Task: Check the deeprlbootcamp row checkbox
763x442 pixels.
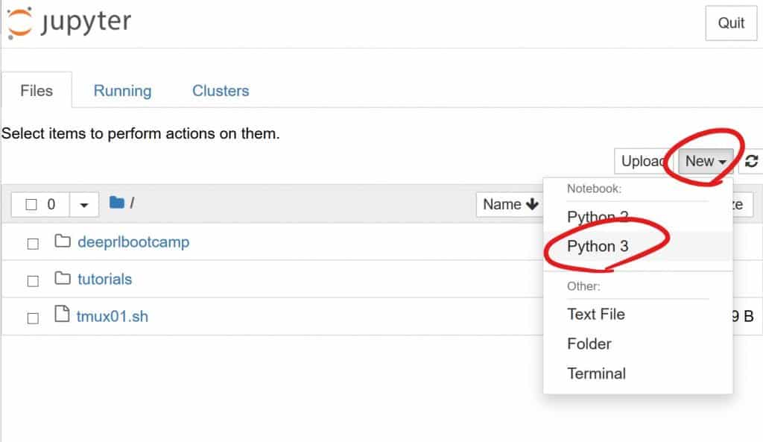Action: (x=33, y=242)
